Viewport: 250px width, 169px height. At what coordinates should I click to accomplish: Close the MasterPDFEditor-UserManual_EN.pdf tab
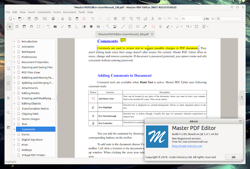(x=152, y=34)
